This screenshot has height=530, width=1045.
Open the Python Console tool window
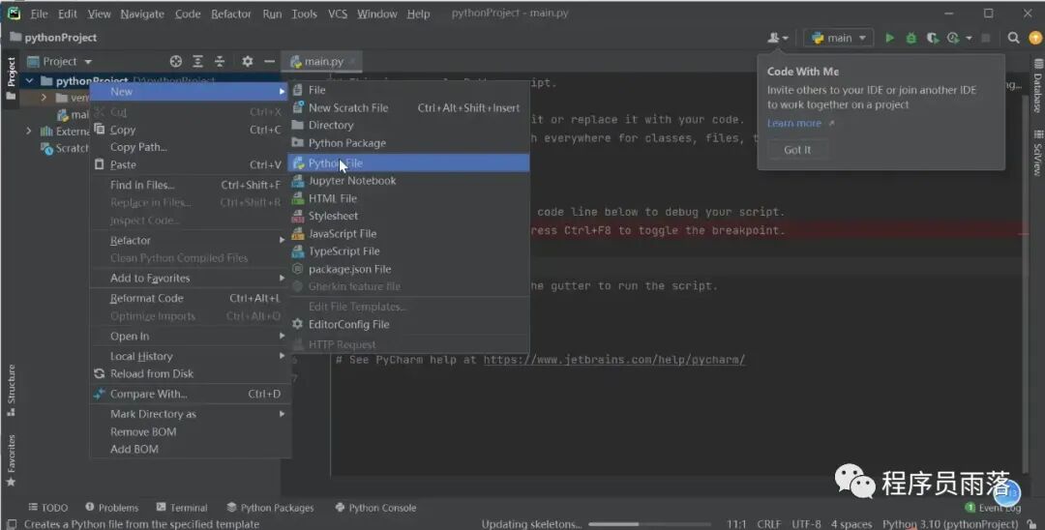coord(375,508)
